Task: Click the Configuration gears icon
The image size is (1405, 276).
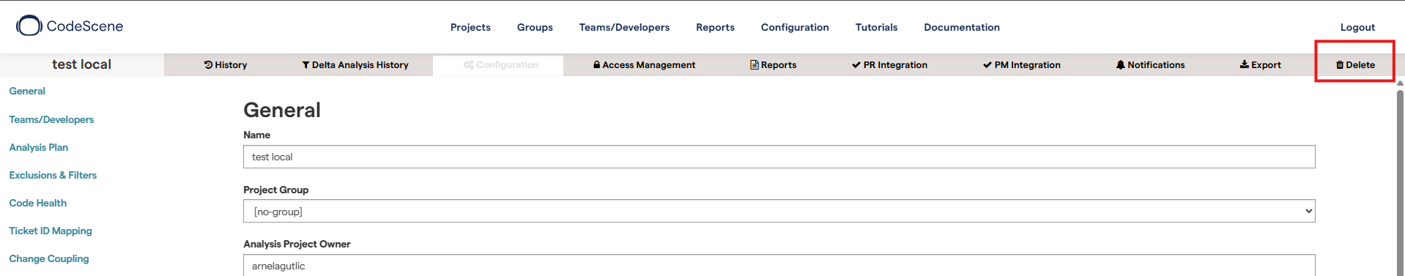Action: tap(469, 65)
